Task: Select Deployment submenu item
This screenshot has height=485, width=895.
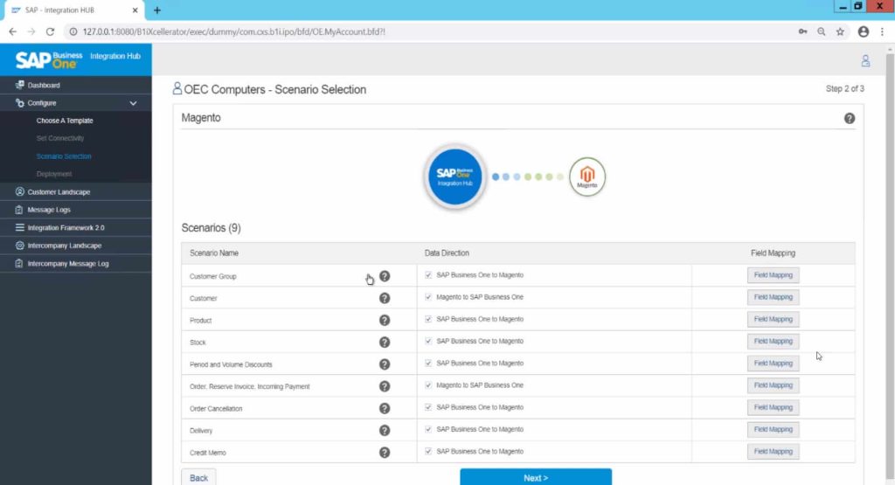Action: pyautogui.click(x=54, y=174)
